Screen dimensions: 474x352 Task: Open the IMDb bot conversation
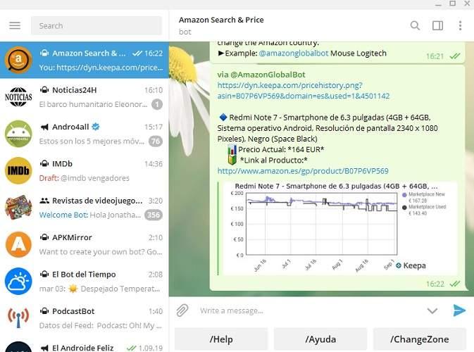point(85,170)
